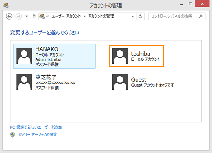Click the forward navigation arrow
Image resolution: width=212 pixels, height=153 pixels.
pyautogui.click(x=19, y=17)
